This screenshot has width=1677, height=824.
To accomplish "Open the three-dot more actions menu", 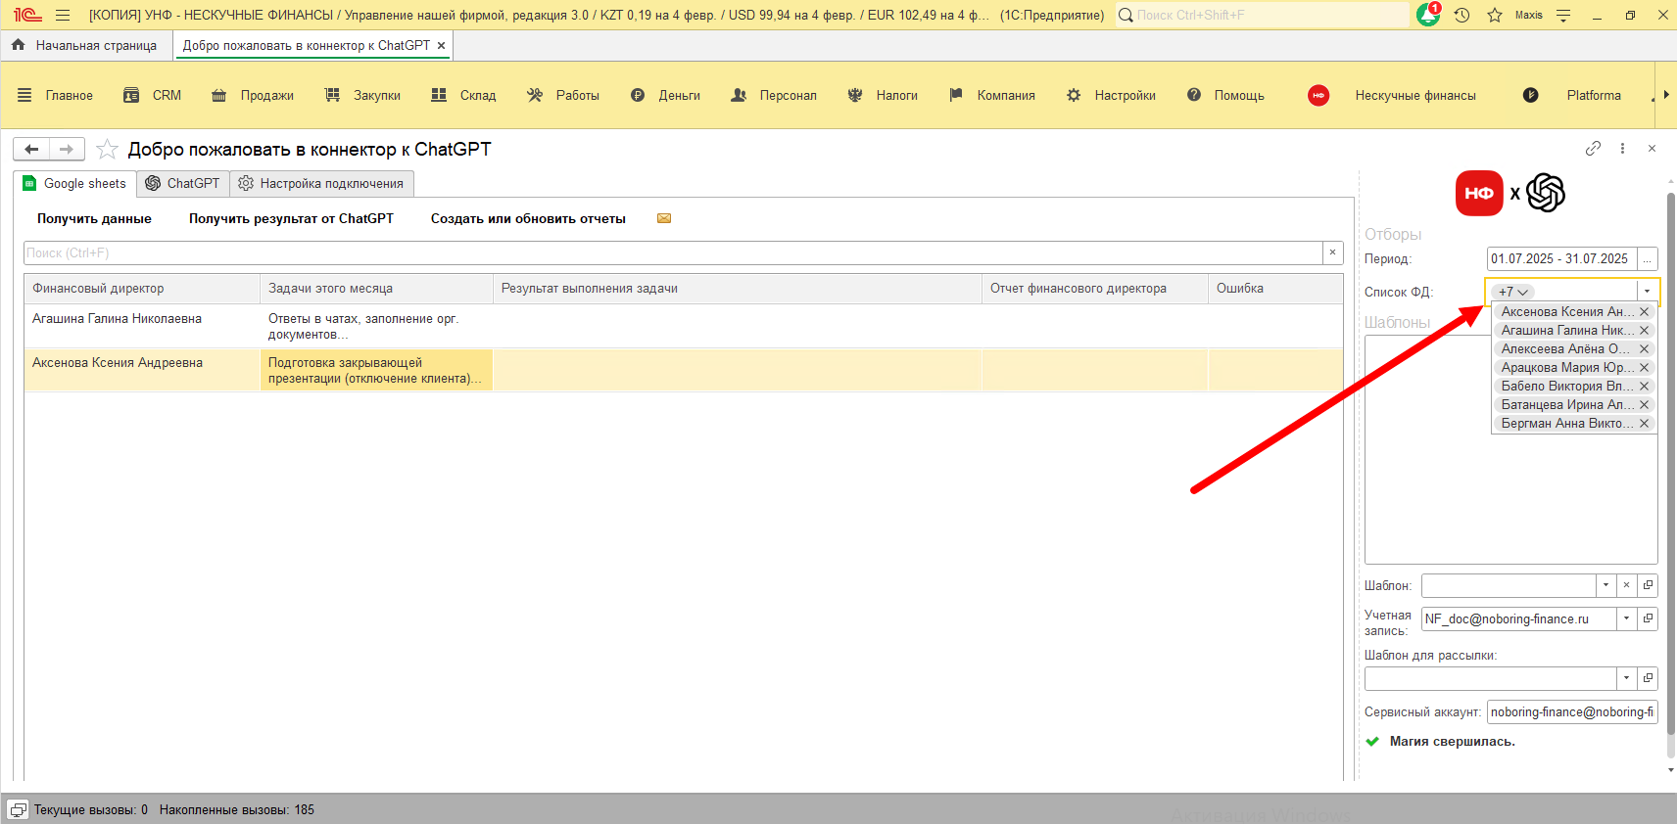I will (x=1622, y=149).
